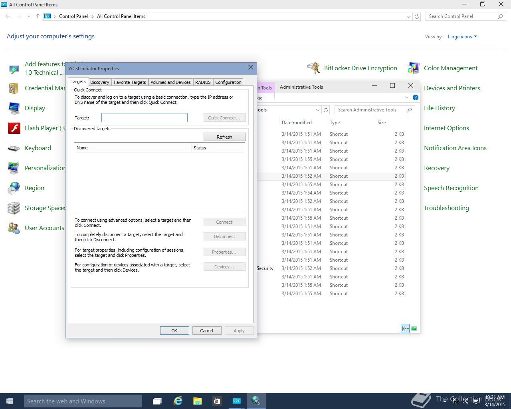Sort by Type column in Administrative Tools
The width and height of the screenshot is (511, 409).
click(x=351, y=123)
